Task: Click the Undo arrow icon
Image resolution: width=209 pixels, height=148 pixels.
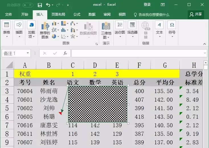Action: 48,5
